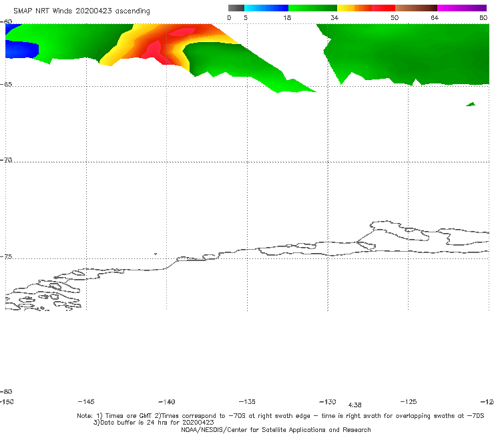Pick the gray segment of the wind color bar
Screen dimensions: 494x434
[236, 8]
